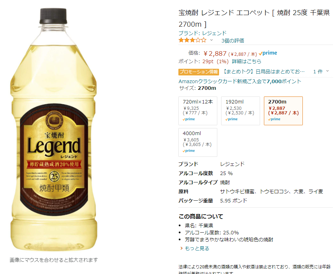Click the orange arrow beside もっと見る

pyautogui.click(x=182, y=248)
